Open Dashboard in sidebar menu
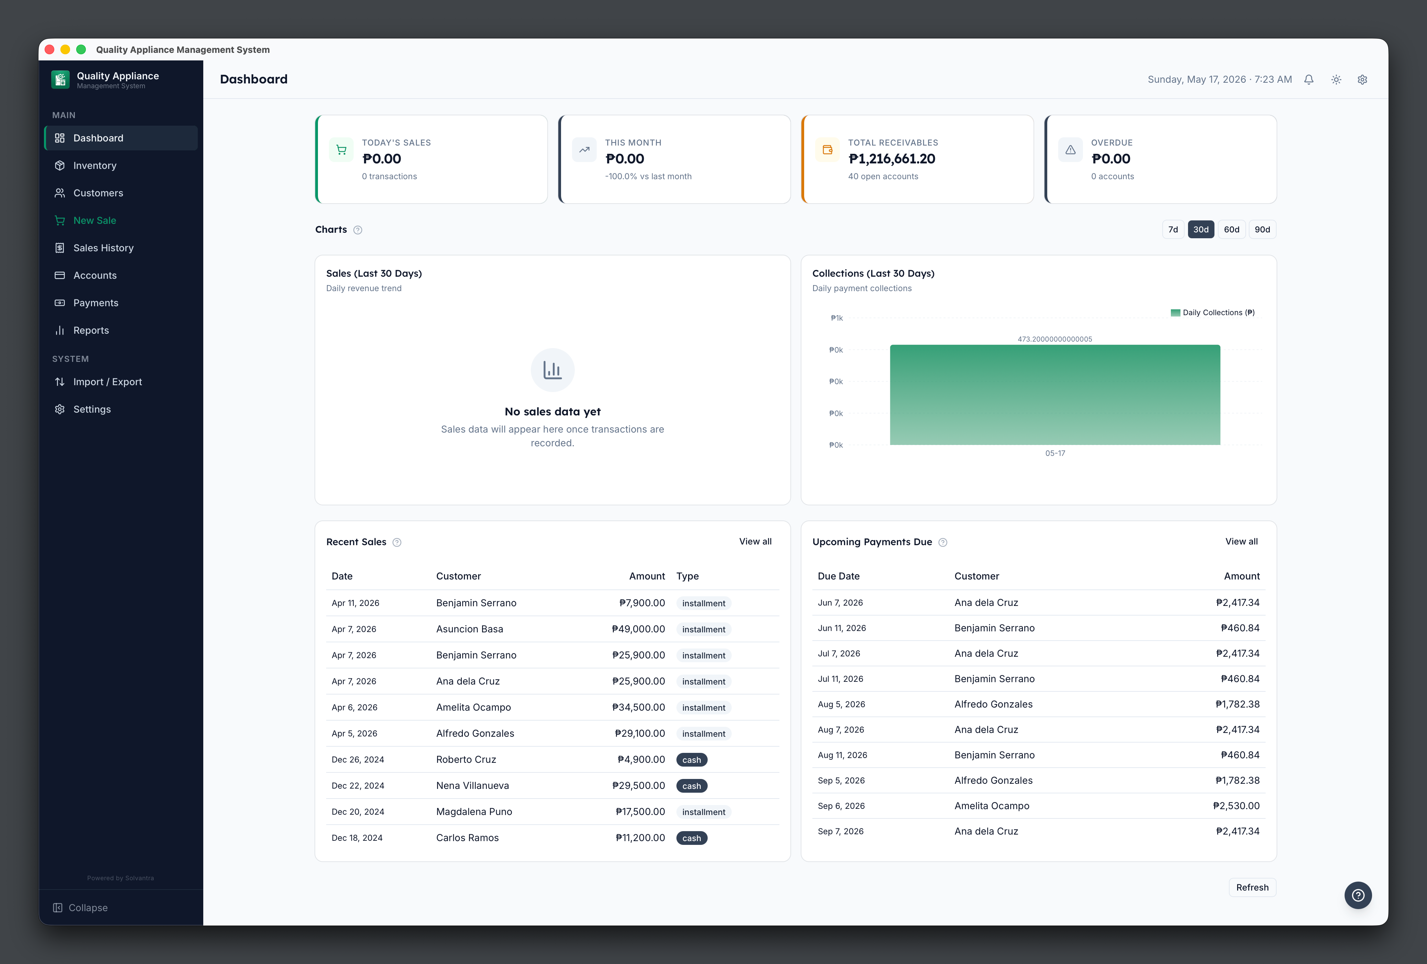 (121, 138)
